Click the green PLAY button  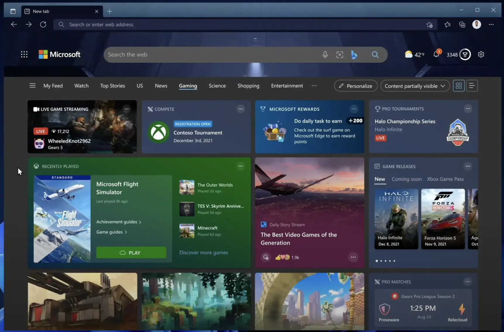tap(131, 253)
